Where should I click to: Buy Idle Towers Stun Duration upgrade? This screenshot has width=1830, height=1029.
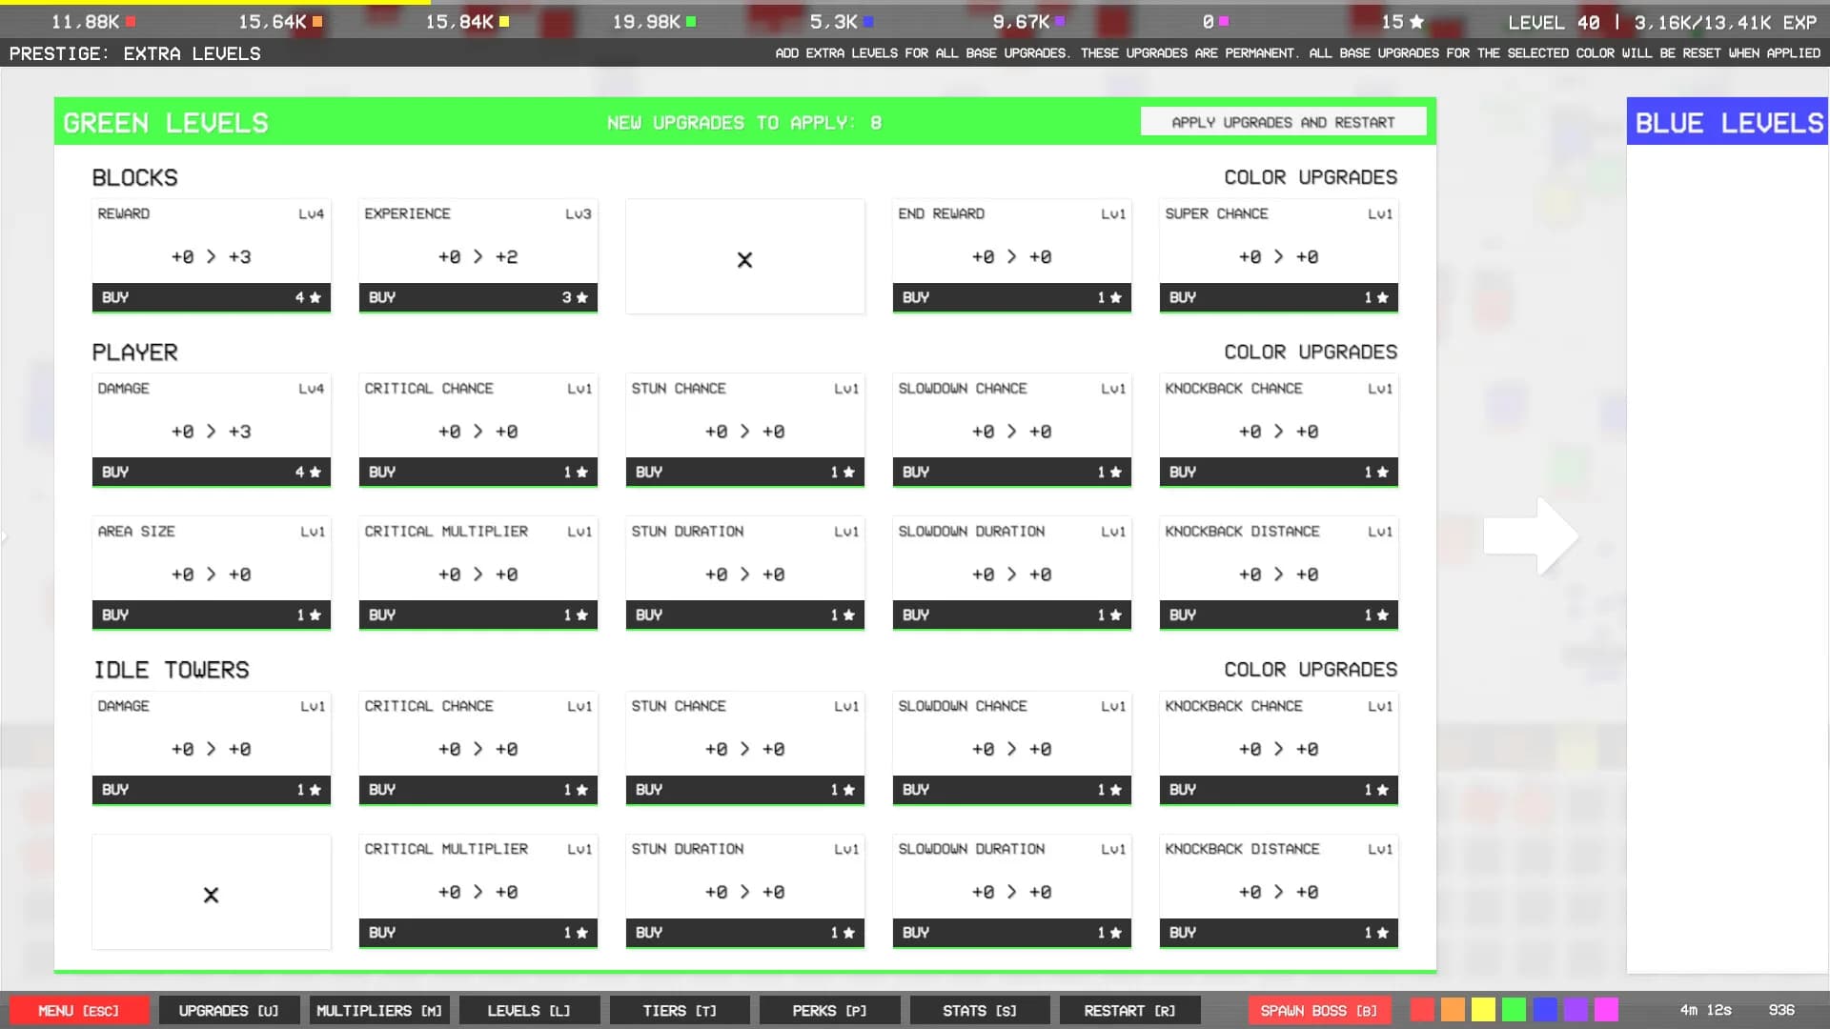pyautogui.click(x=744, y=932)
